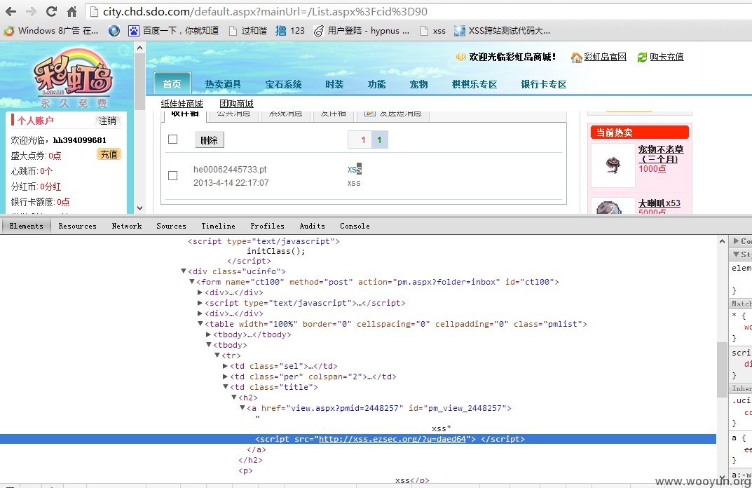Switch to DevTools Resources tab
752x488 pixels.
(77, 226)
